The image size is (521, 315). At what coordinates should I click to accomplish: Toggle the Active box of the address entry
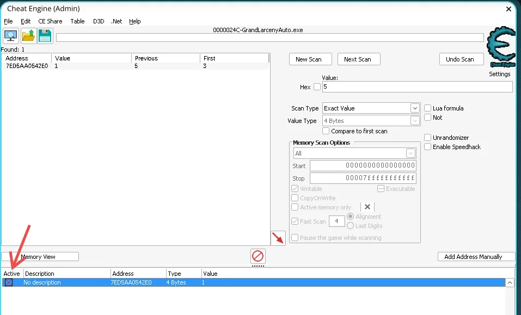[9, 282]
